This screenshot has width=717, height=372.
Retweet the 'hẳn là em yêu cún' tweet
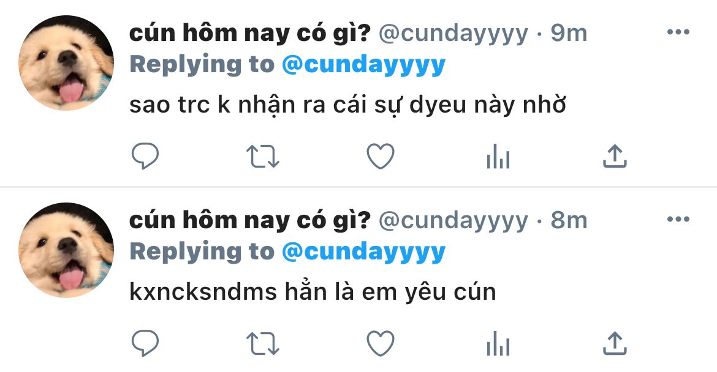pos(262,344)
